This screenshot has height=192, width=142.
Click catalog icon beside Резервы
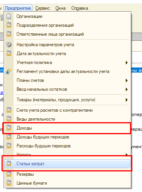(9, 174)
